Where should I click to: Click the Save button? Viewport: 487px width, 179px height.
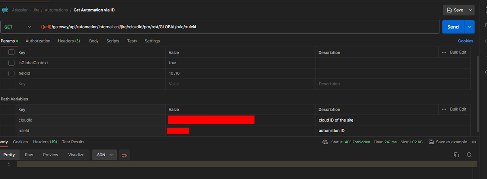[455, 10]
